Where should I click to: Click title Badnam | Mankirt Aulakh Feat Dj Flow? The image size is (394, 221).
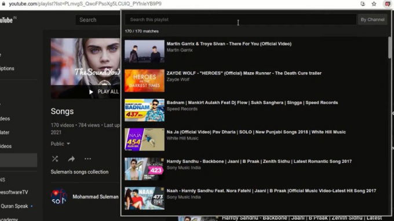click(252, 102)
